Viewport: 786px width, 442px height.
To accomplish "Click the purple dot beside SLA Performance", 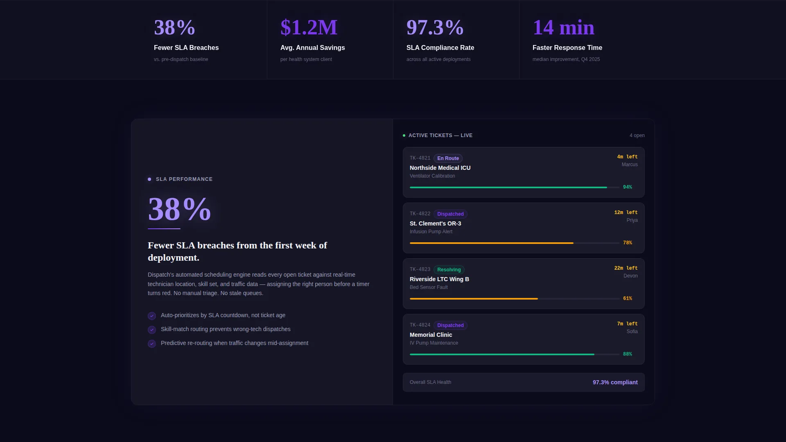I will [x=149, y=179].
